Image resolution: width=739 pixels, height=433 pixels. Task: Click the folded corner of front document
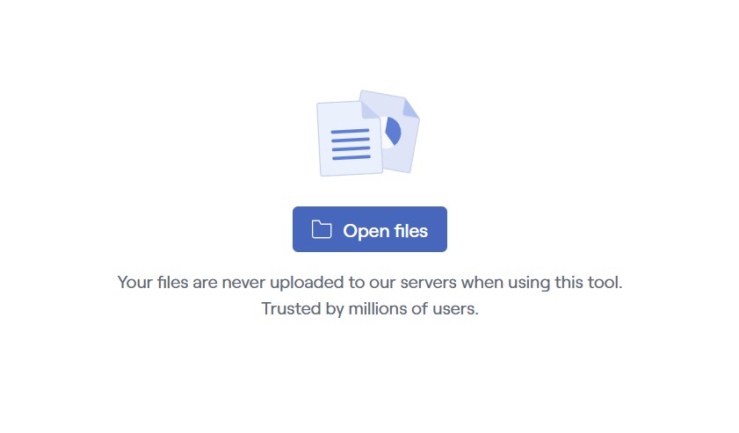pos(371,109)
